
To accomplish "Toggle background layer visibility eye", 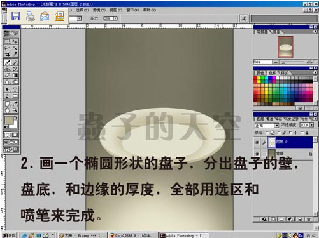I will coord(257,154).
